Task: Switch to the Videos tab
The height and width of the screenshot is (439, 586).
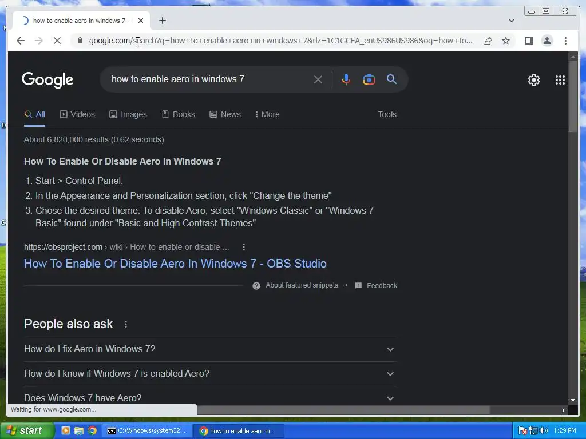Action: pos(77,114)
